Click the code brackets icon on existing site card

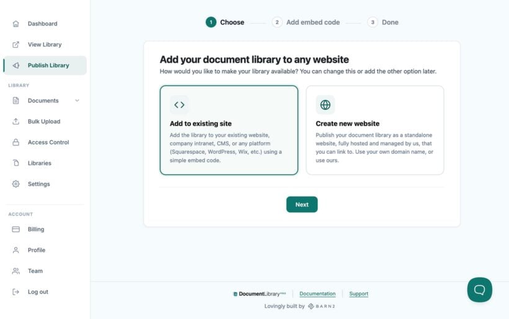179,105
